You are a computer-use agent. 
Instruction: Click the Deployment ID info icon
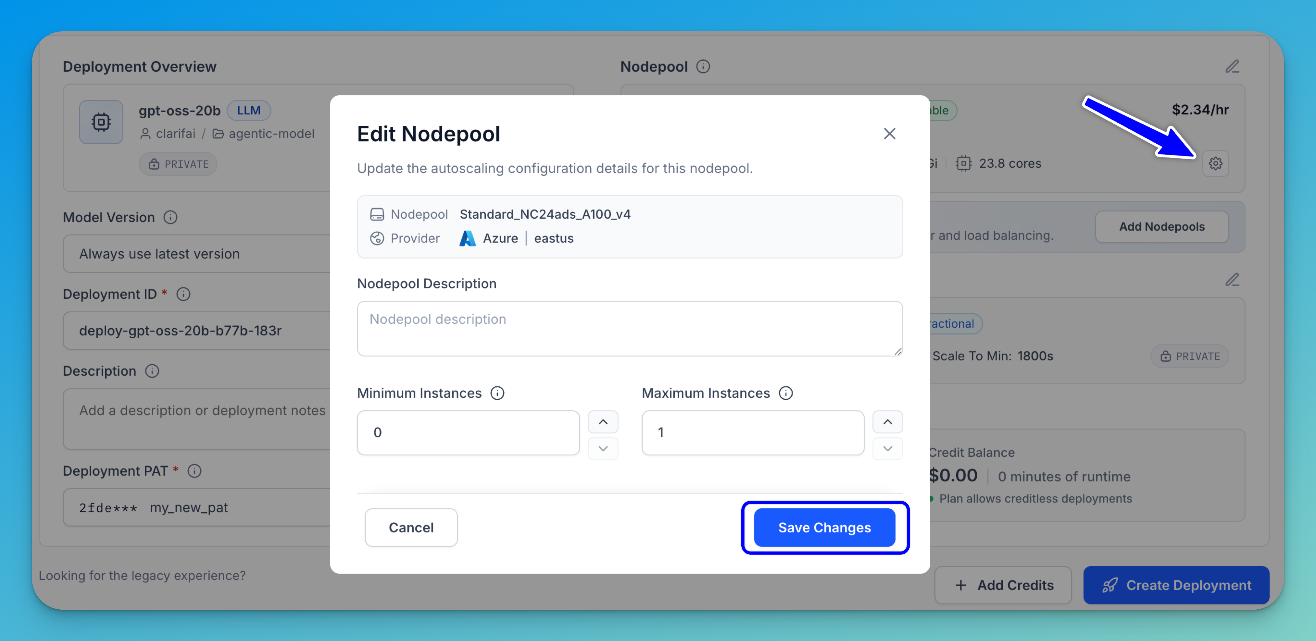[183, 294]
